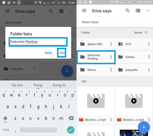Image resolution: width=153 pixels, height=136 pixels.
Task: Tap the folder name input field
Action: coord(38,42)
